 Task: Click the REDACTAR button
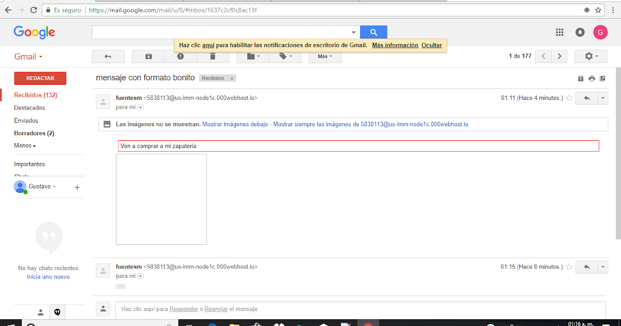tap(40, 78)
